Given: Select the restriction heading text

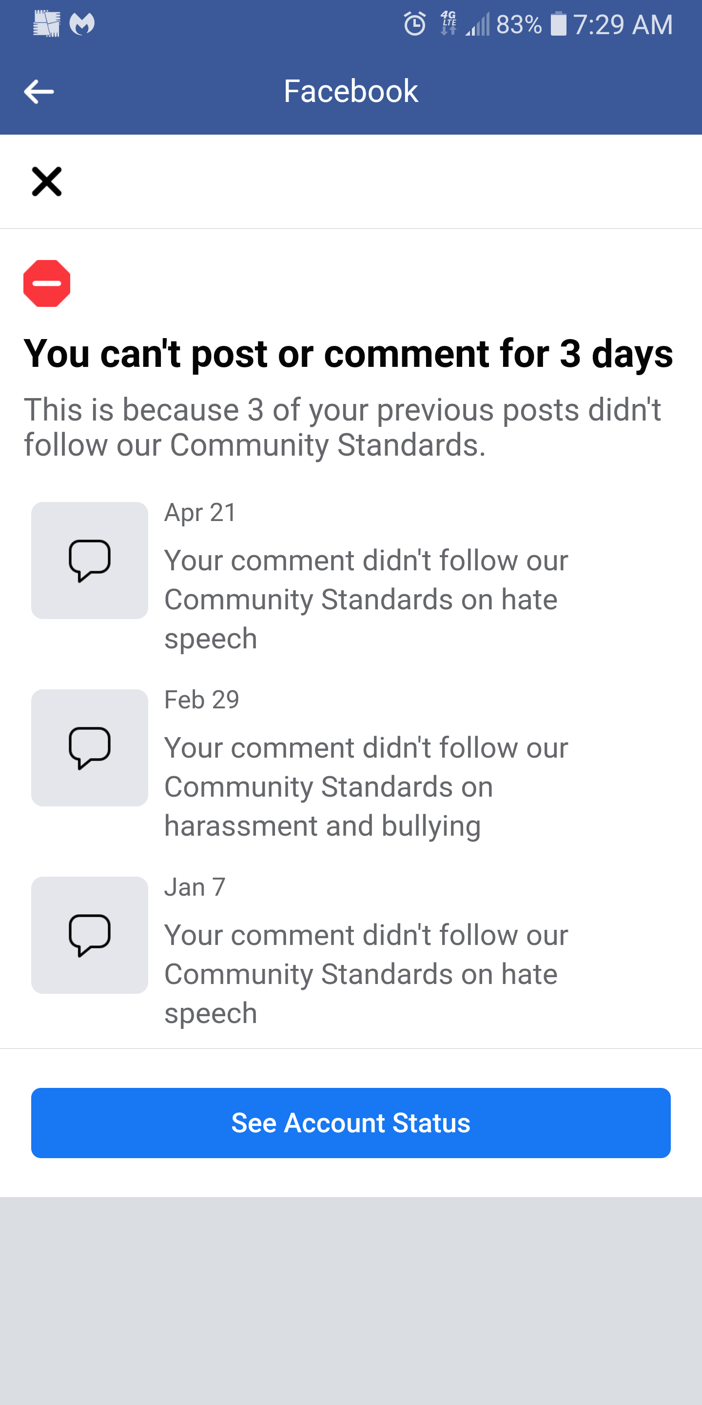Looking at the screenshot, I should [349, 355].
